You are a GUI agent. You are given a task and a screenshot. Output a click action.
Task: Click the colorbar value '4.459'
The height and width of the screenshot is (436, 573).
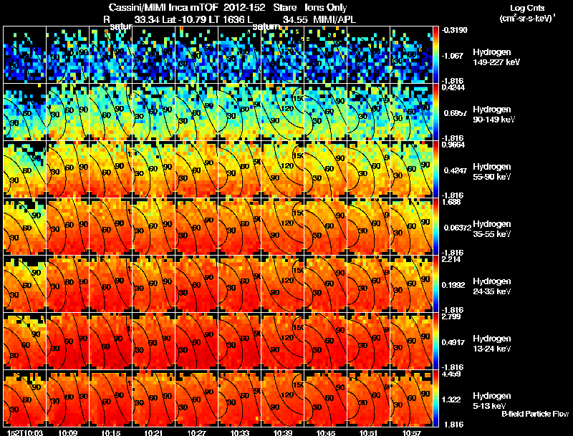click(x=451, y=374)
